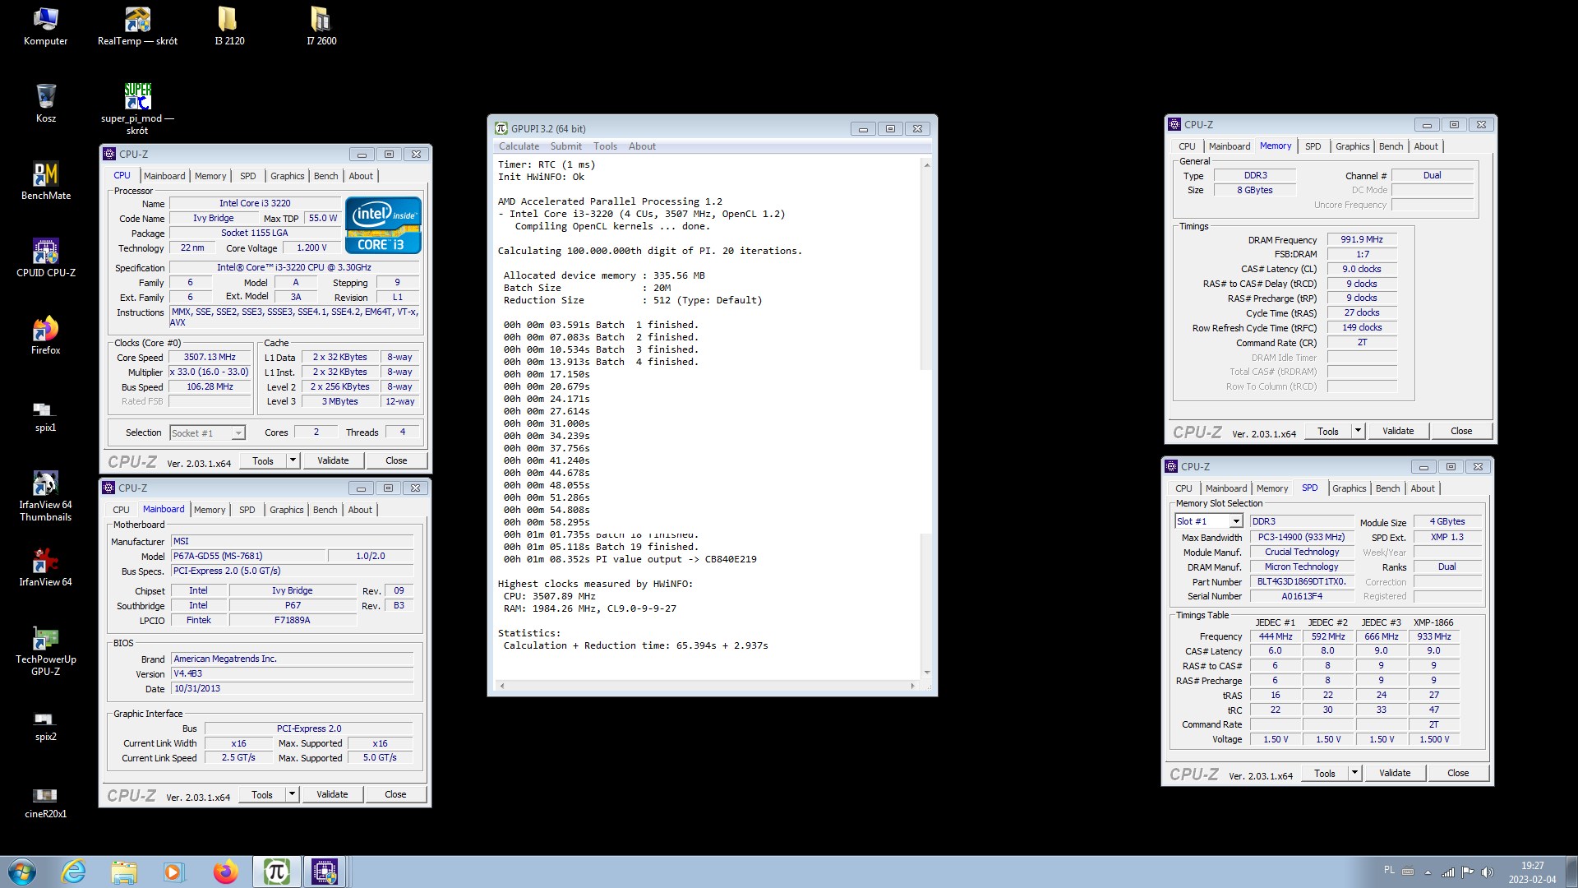This screenshot has width=1578, height=888.
Task: Launch the CPUID CPU-Z desktop icon
Action: point(46,258)
